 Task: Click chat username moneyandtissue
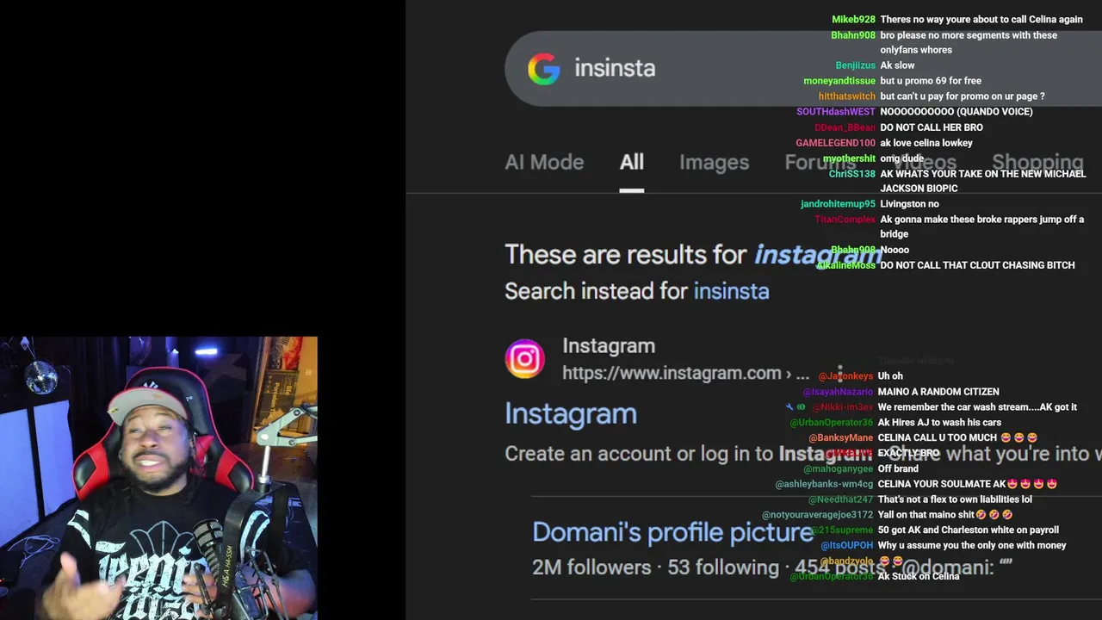[839, 81]
